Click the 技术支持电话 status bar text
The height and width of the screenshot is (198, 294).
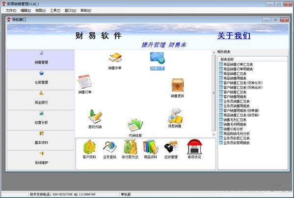[63, 195]
